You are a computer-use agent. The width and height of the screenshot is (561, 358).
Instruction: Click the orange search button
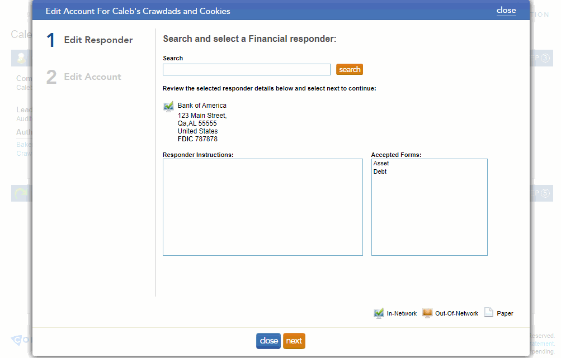coord(349,69)
